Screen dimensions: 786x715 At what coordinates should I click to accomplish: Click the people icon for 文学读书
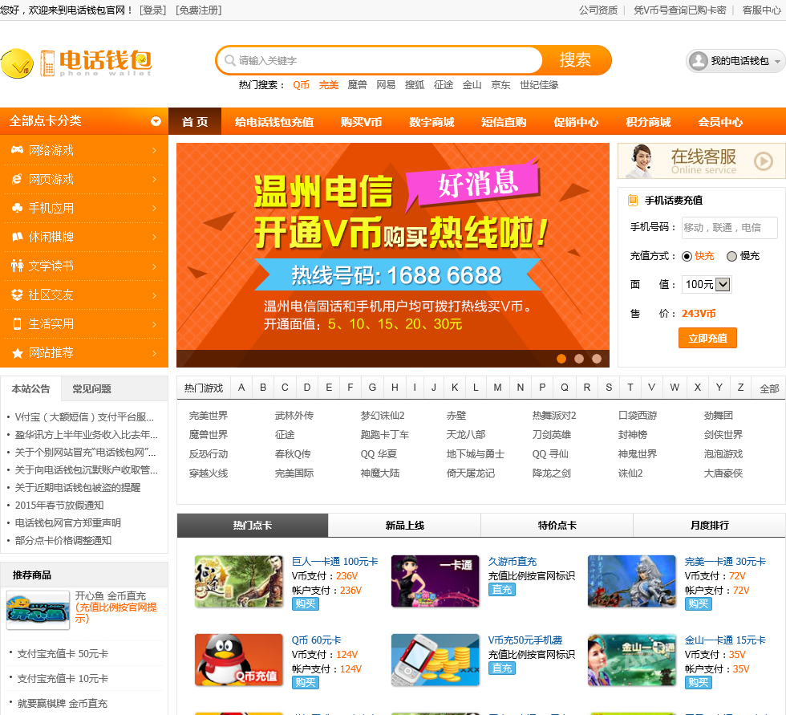click(x=17, y=266)
